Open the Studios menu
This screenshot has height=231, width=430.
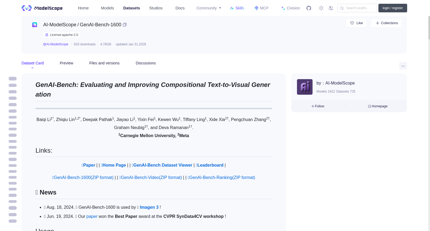click(x=156, y=8)
